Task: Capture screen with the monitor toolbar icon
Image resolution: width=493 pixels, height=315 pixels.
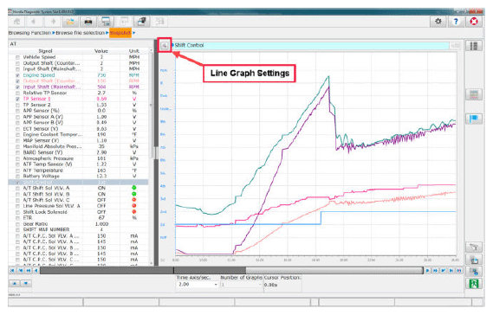Action: tap(106, 22)
